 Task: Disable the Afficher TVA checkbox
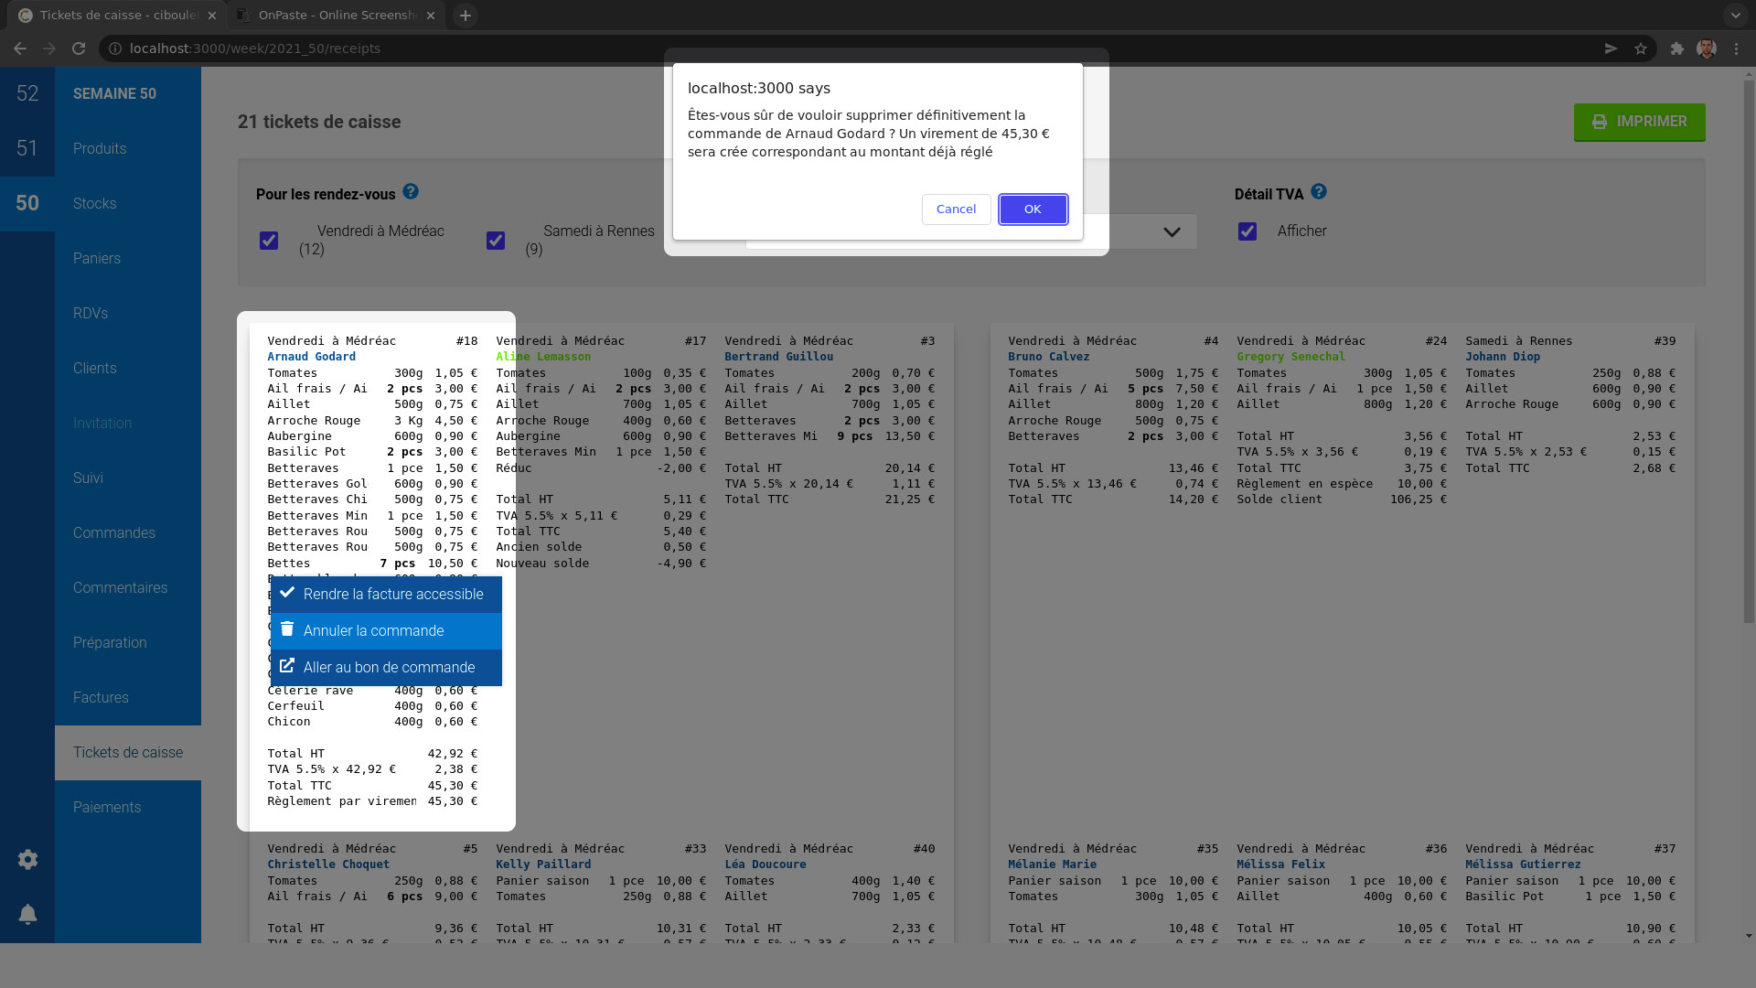tap(1247, 231)
